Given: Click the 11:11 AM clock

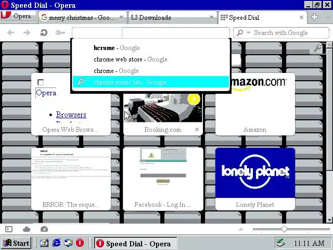Looking at the screenshot, I should 309,243.
